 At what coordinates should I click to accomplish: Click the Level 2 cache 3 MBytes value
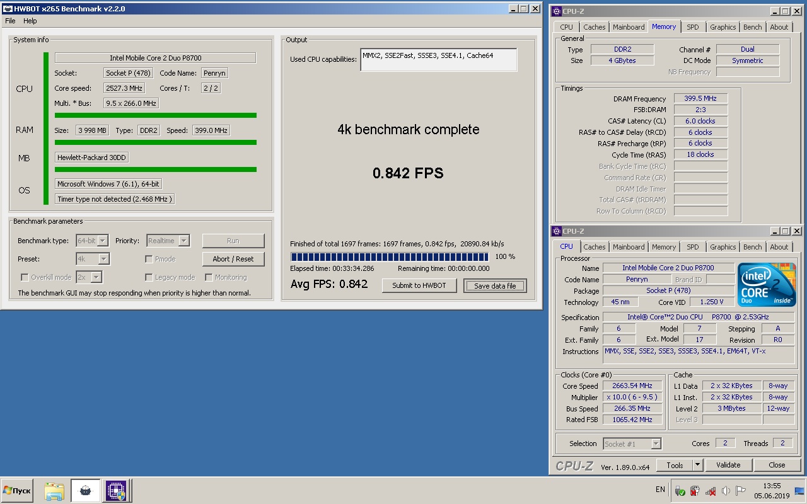pos(731,409)
